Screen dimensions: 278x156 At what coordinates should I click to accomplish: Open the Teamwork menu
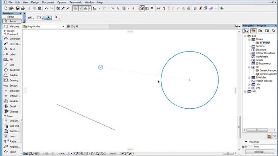coord(76,2)
